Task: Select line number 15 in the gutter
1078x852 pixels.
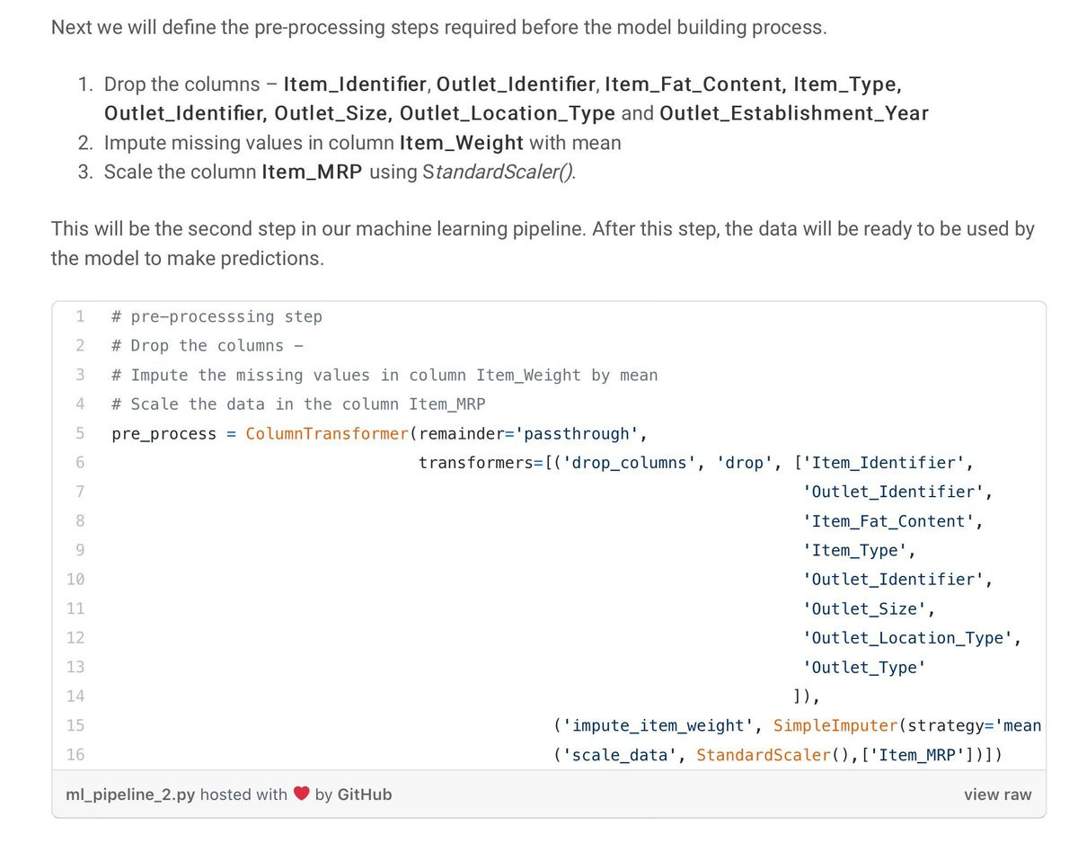Action: tap(75, 725)
